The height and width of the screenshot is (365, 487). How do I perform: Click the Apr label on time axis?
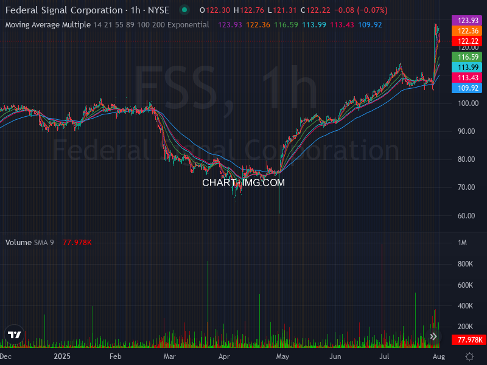click(224, 356)
